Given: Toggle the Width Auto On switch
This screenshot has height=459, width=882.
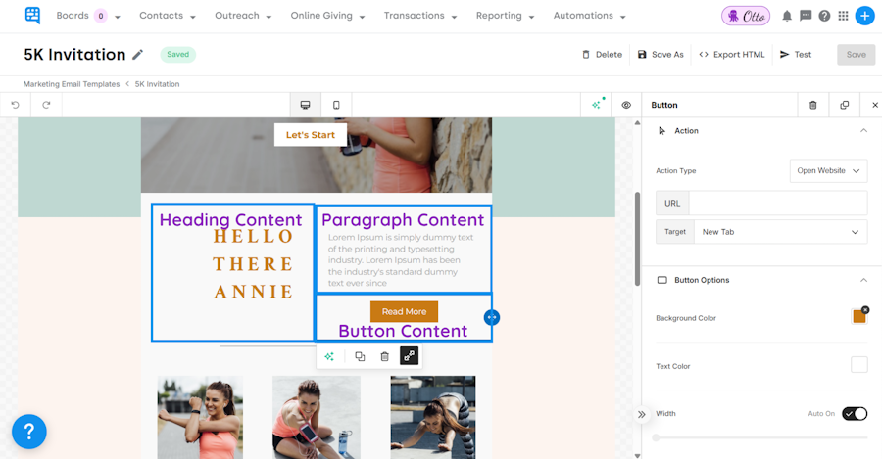Looking at the screenshot, I should pos(855,414).
